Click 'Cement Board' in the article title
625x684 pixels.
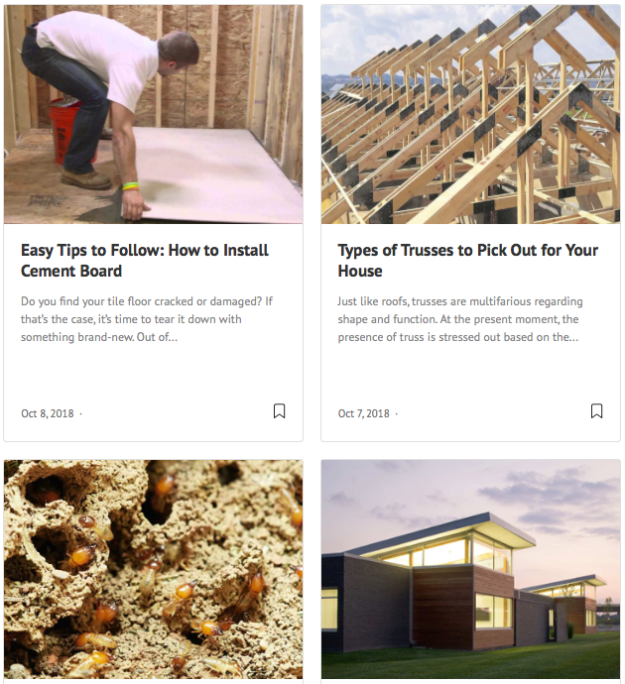(71, 271)
